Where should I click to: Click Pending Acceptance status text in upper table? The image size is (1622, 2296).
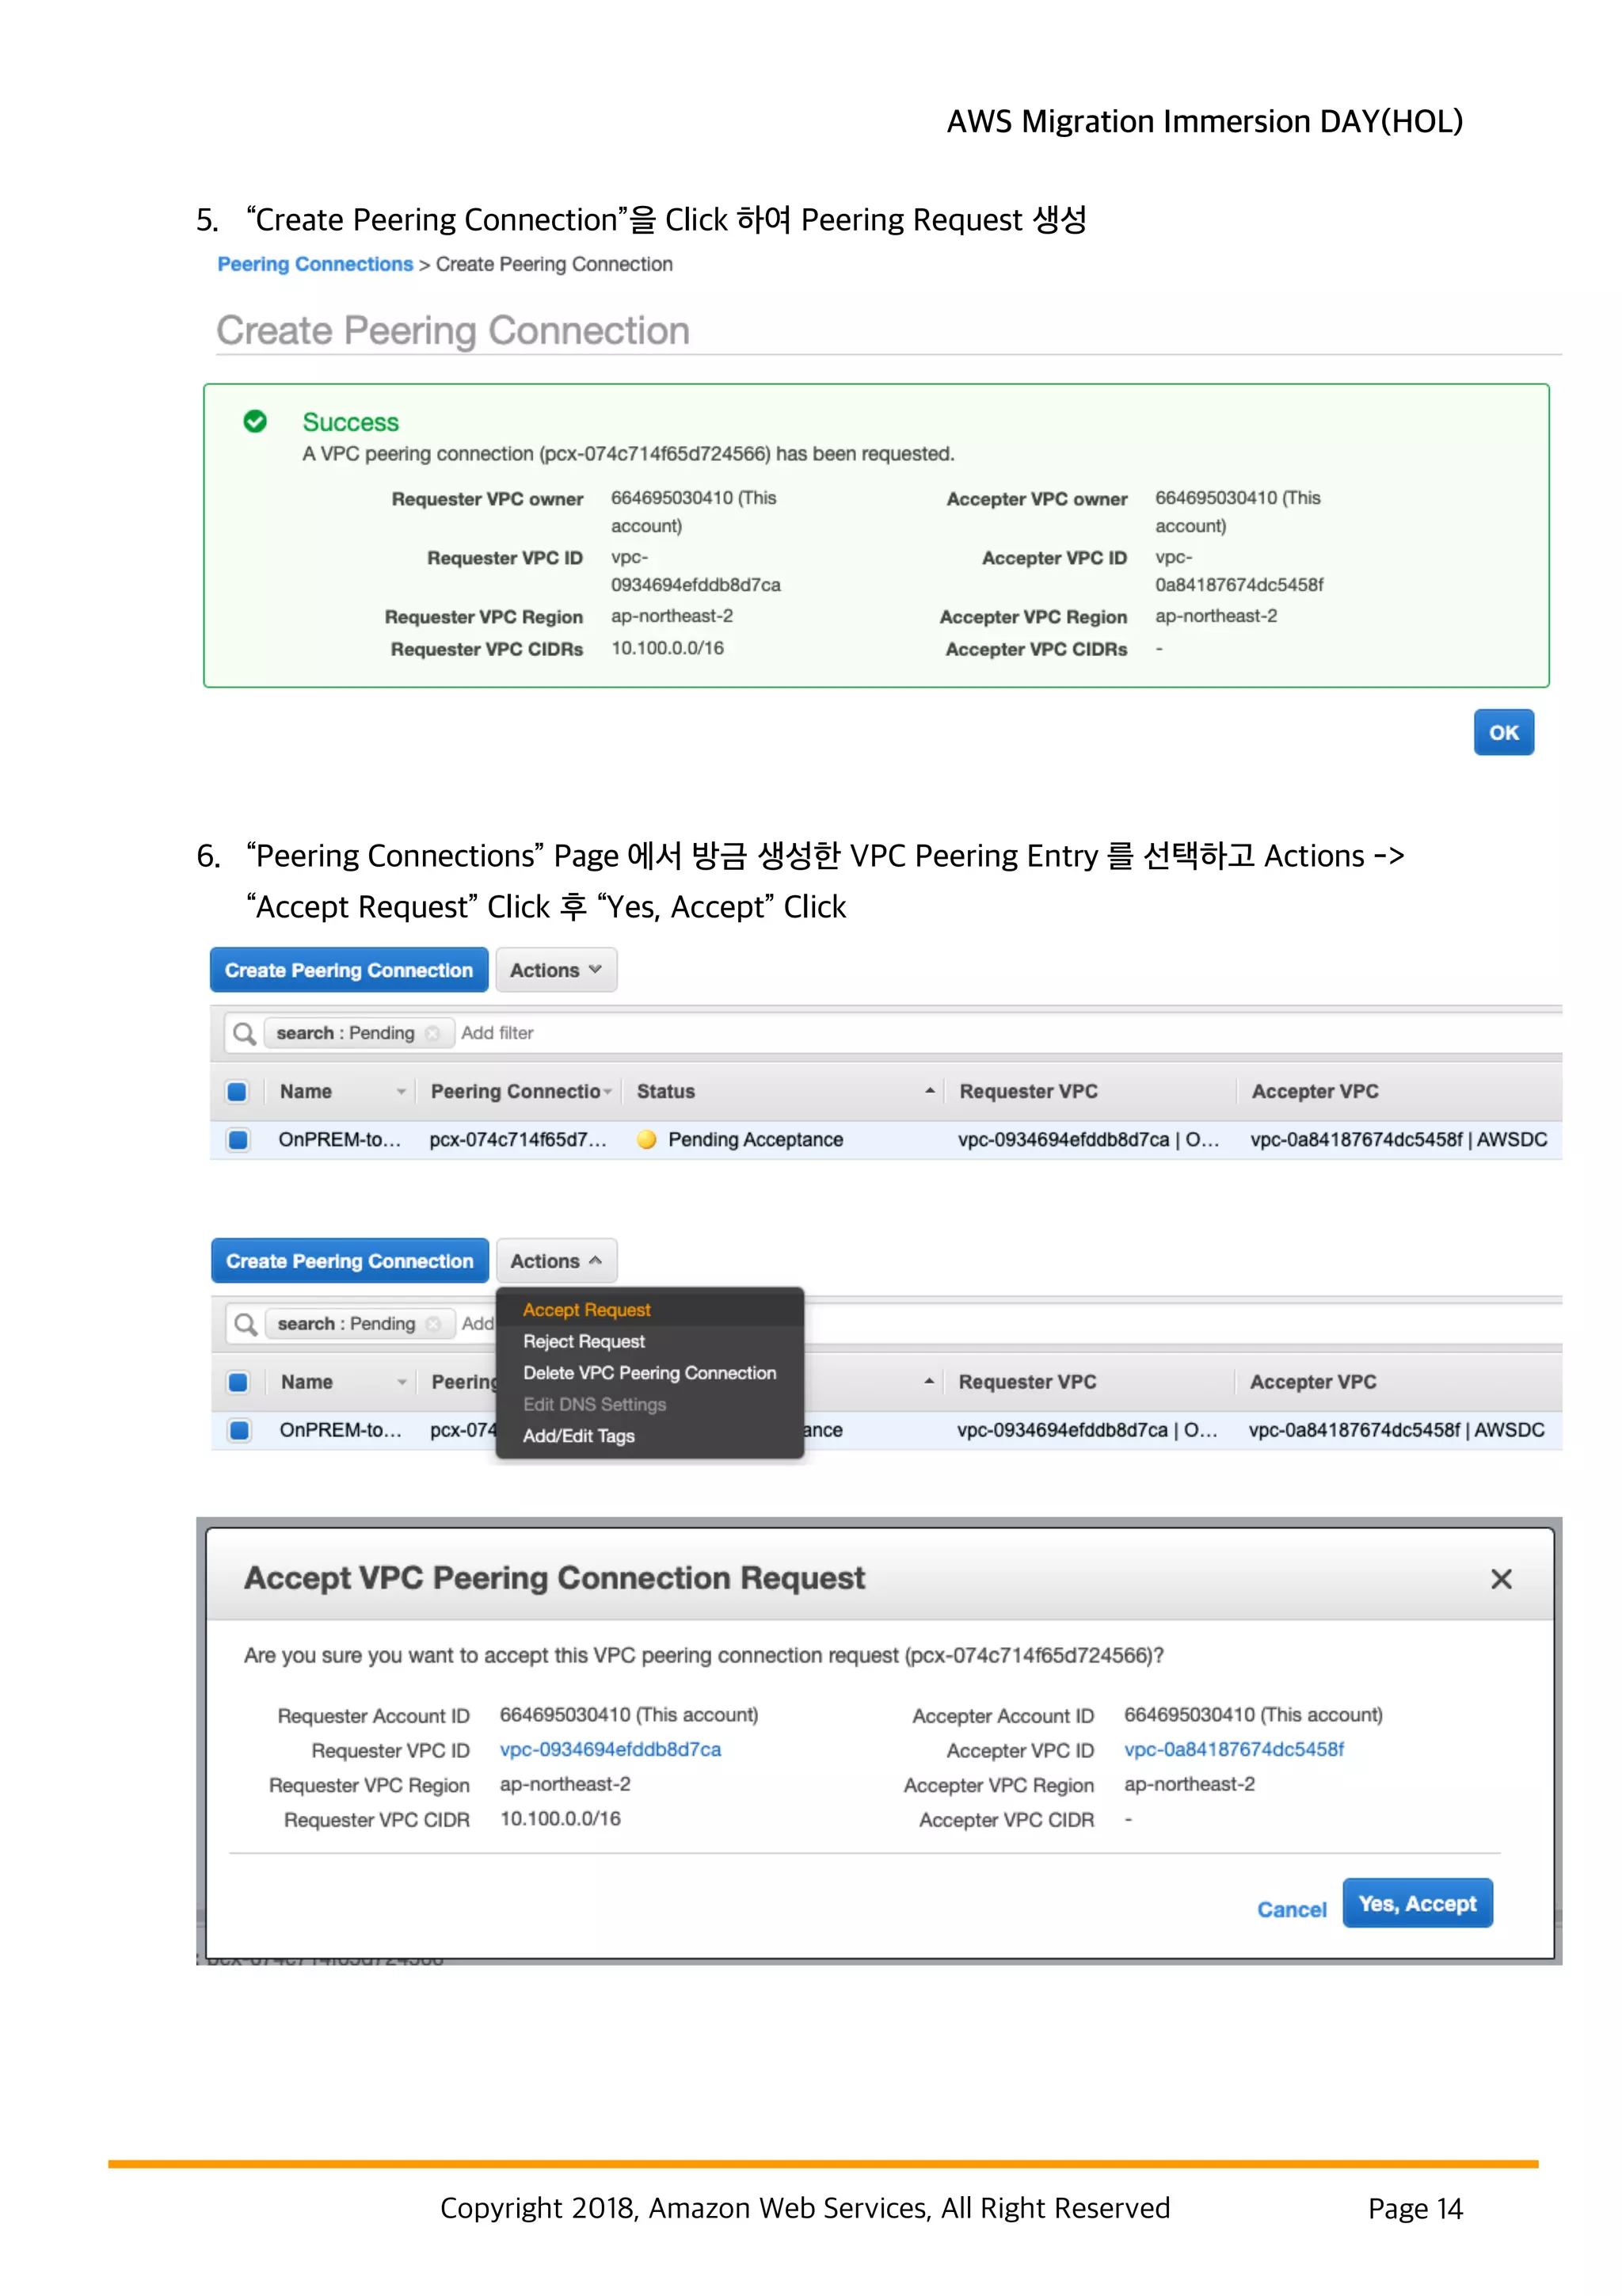click(x=756, y=1139)
